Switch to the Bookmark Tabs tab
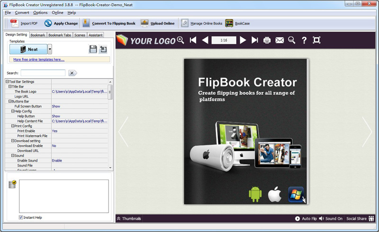Viewport: 379px width, 232px height. pos(60,35)
